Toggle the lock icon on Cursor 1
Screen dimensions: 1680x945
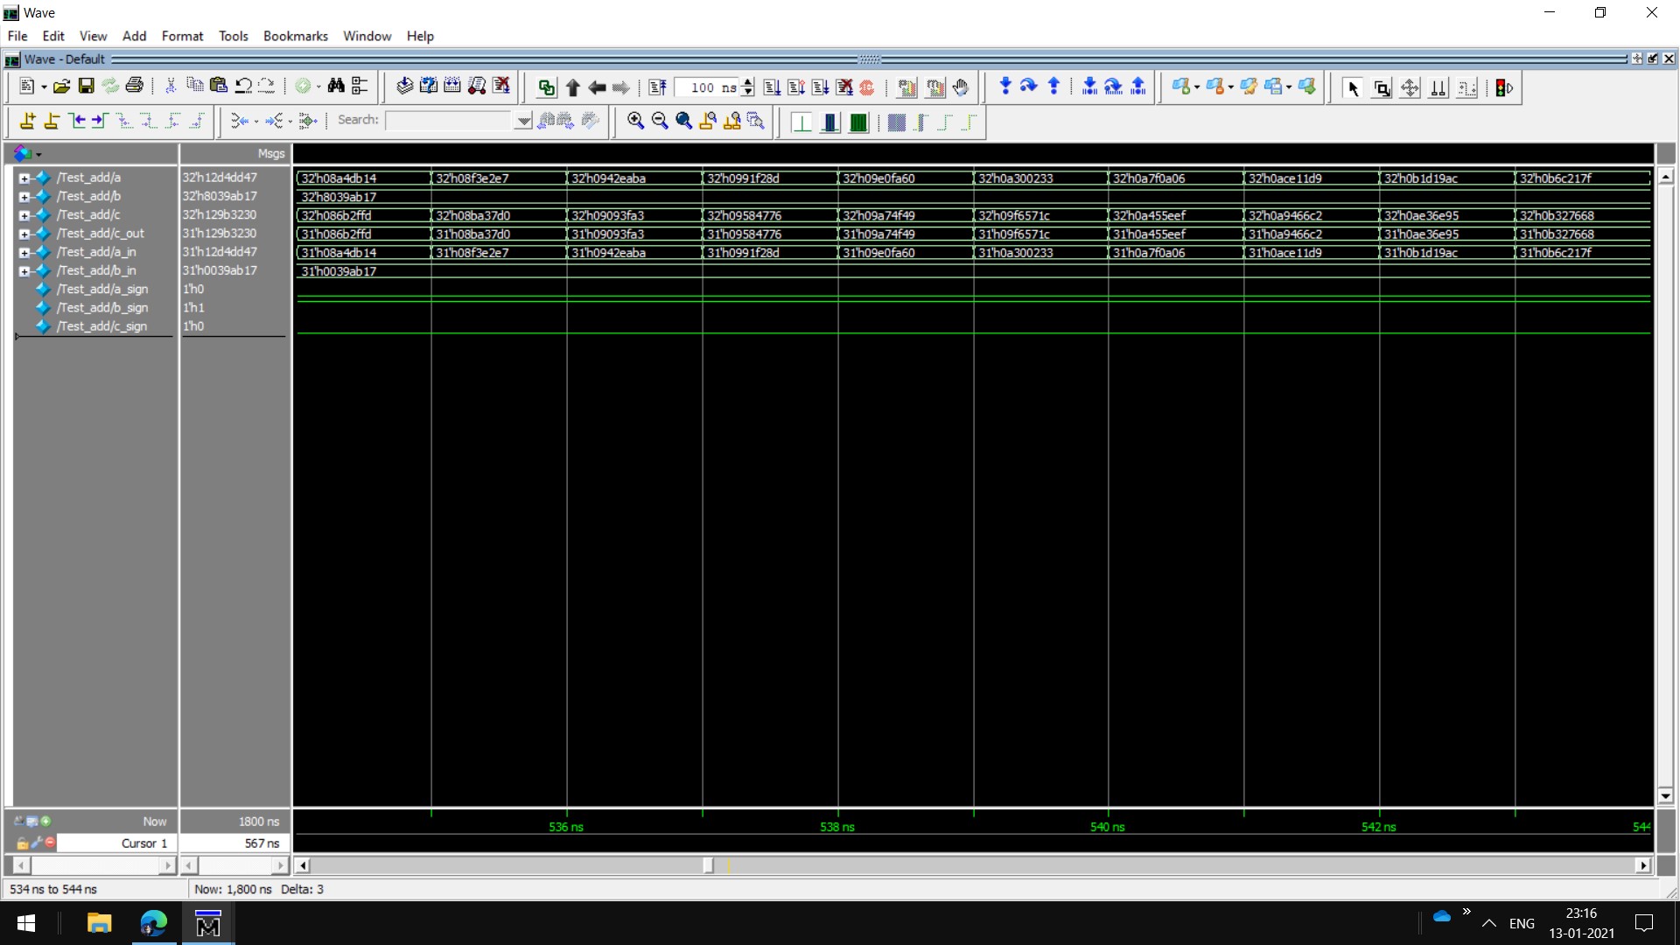[x=23, y=843]
